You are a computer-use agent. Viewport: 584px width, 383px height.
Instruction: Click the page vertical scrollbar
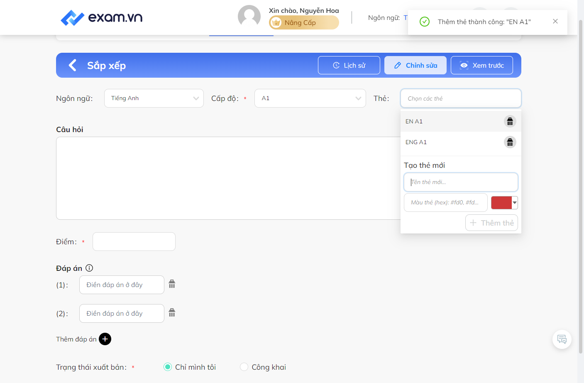coord(581,187)
